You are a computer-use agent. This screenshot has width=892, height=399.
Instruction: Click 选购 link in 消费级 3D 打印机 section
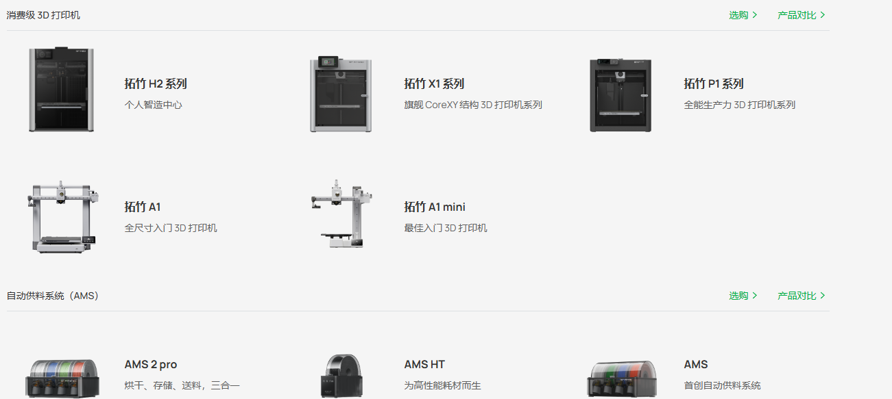743,15
